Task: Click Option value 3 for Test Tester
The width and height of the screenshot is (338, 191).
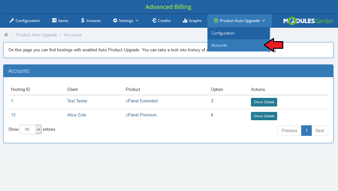Action: 212,101
